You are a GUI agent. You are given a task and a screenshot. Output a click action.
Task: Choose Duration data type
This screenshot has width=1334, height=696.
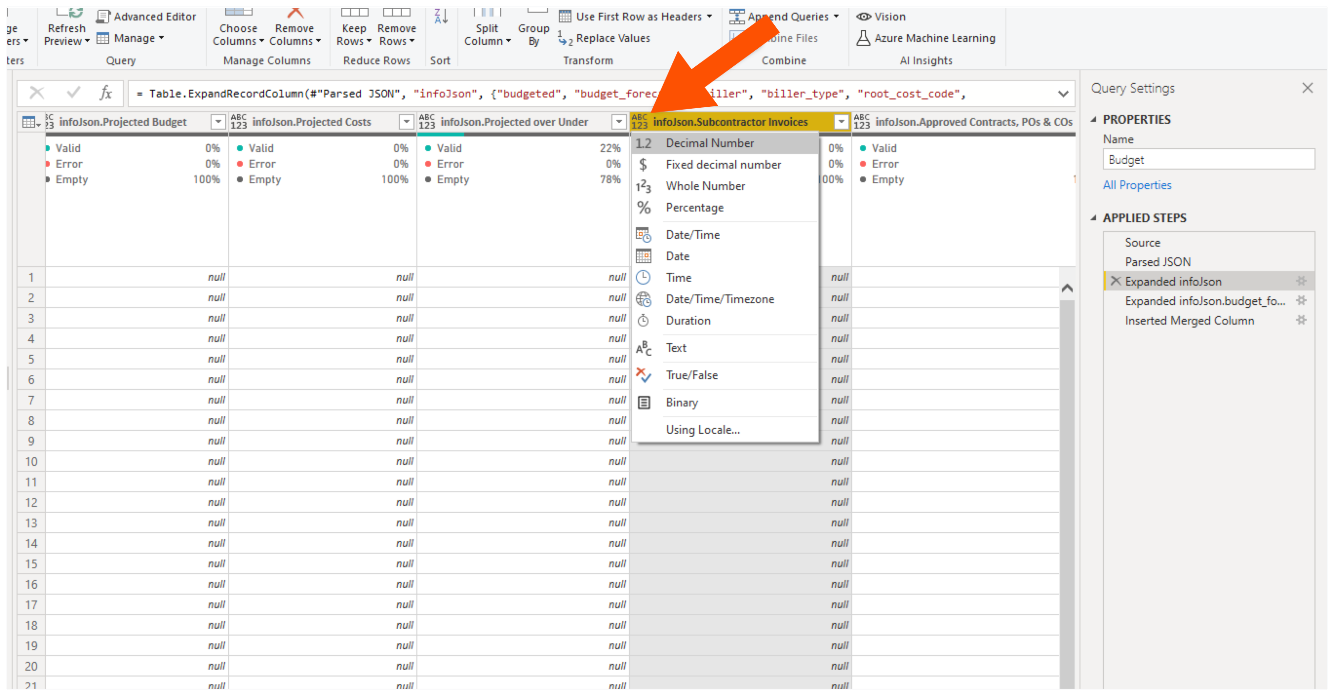pyautogui.click(x=725, y=321)
